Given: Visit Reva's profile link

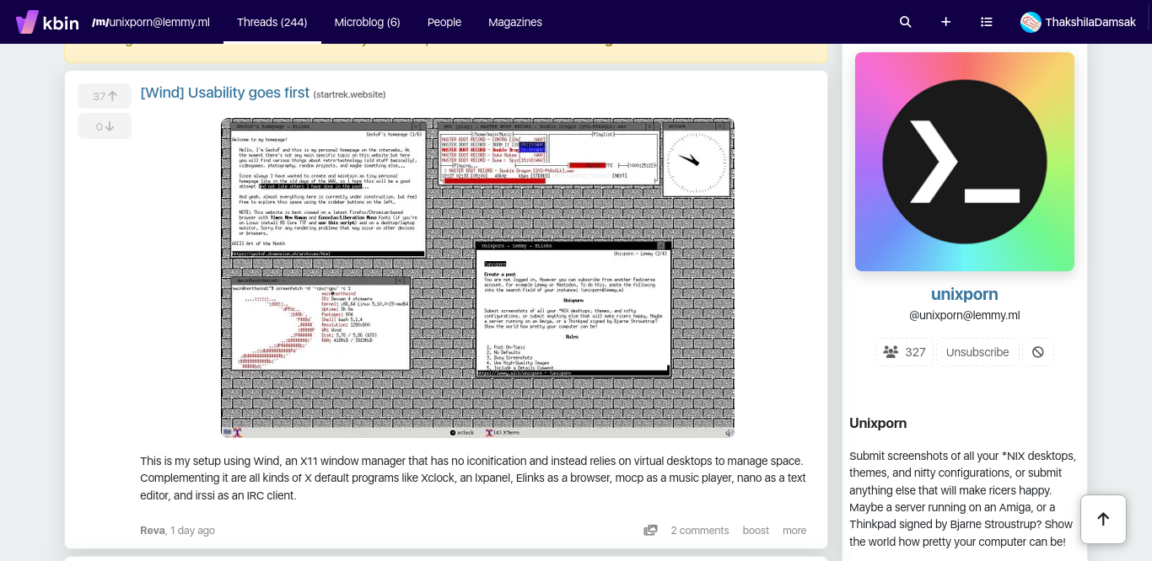Looking at the screenshot, I should pyautogui.click(x=152, y=530).
